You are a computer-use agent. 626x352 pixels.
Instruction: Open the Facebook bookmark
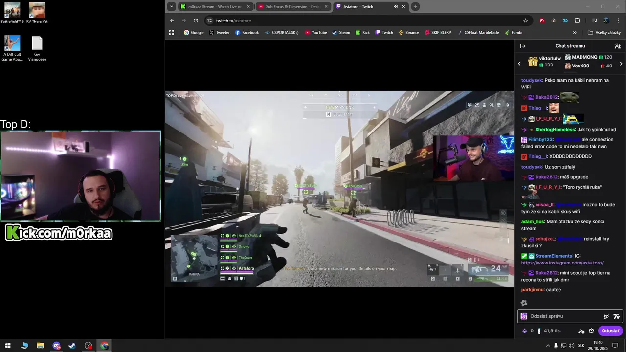click(x=247, y=33)
